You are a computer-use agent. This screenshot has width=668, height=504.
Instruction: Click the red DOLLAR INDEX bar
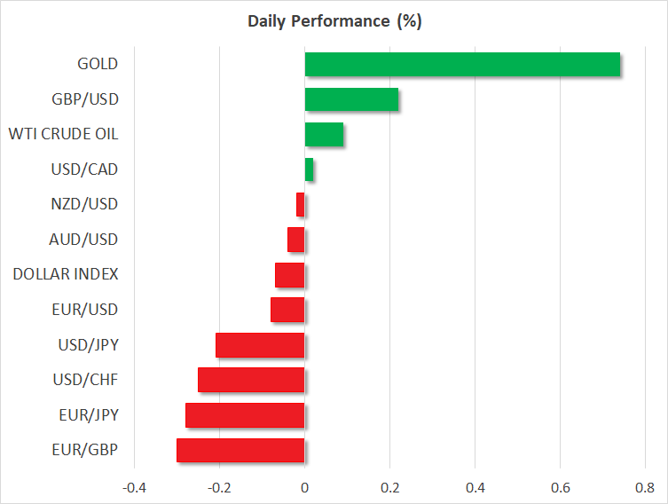[289, 275]
